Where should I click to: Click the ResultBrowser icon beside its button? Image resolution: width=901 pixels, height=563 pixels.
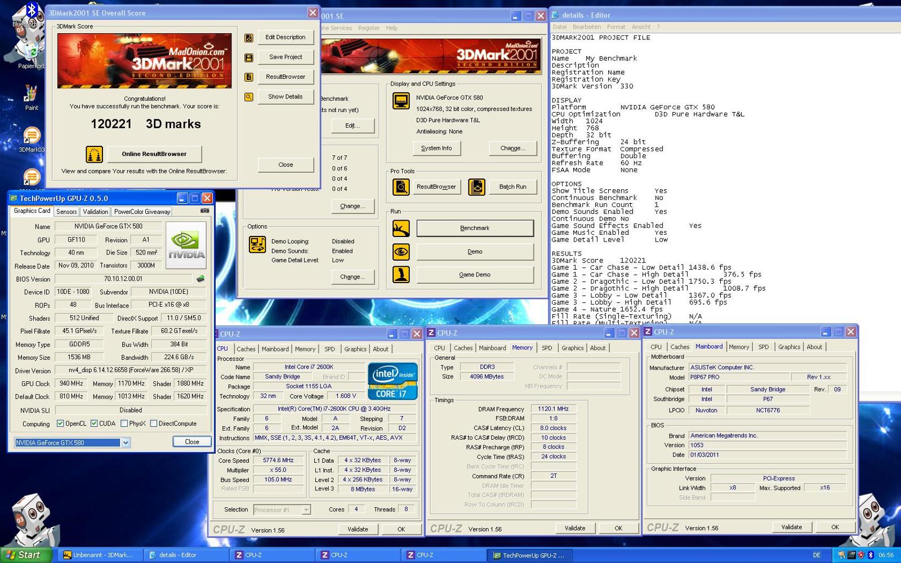click(248, 77)
